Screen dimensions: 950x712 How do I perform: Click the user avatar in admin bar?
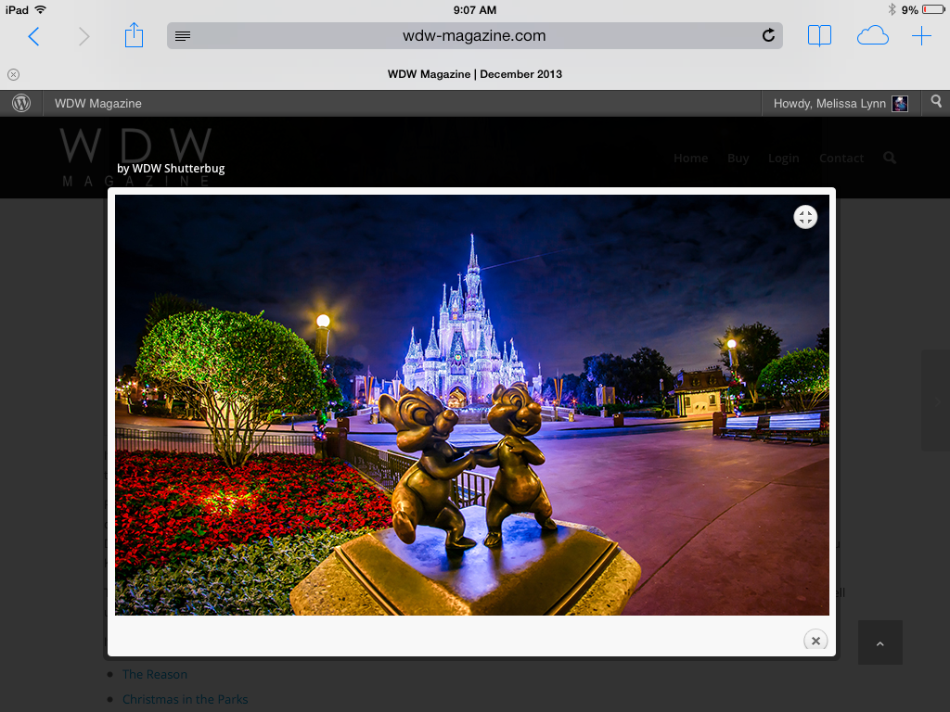[x=900, y=104]
